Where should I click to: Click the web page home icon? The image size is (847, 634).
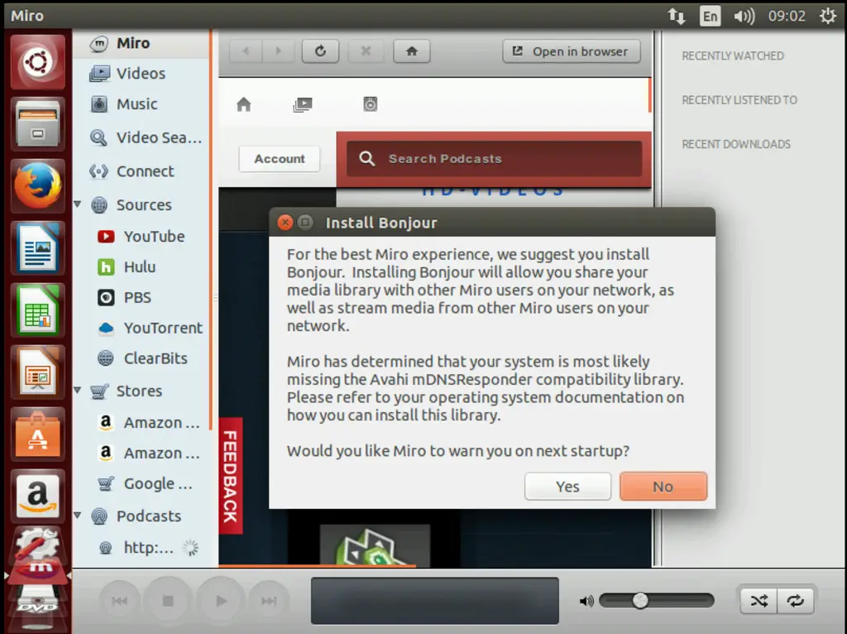pos(244,103)
